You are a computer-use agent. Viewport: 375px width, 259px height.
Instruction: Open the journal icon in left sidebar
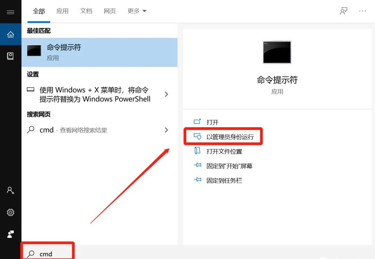click(10, 56)
